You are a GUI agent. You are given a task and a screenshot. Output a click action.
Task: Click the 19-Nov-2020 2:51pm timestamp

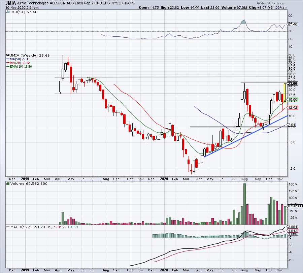[x=22, y=8]
